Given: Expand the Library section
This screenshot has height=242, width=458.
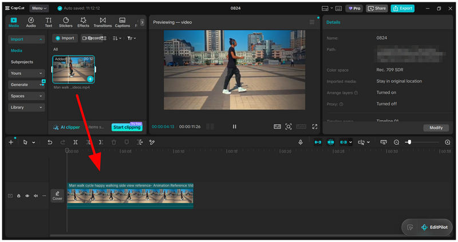Looking at the screenshot, I should pos(26,108).
